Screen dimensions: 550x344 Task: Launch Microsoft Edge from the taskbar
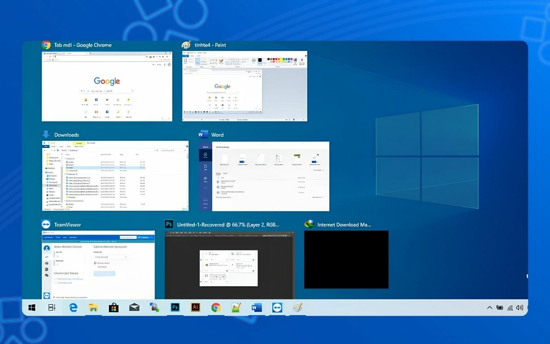tap(73, 308)
